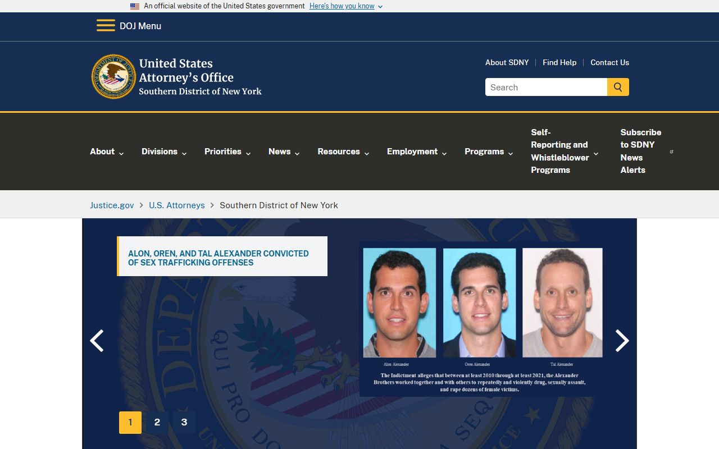Click the yellow search magnifier button
This screenshot has height=449, width=719.
pos(618,87)
